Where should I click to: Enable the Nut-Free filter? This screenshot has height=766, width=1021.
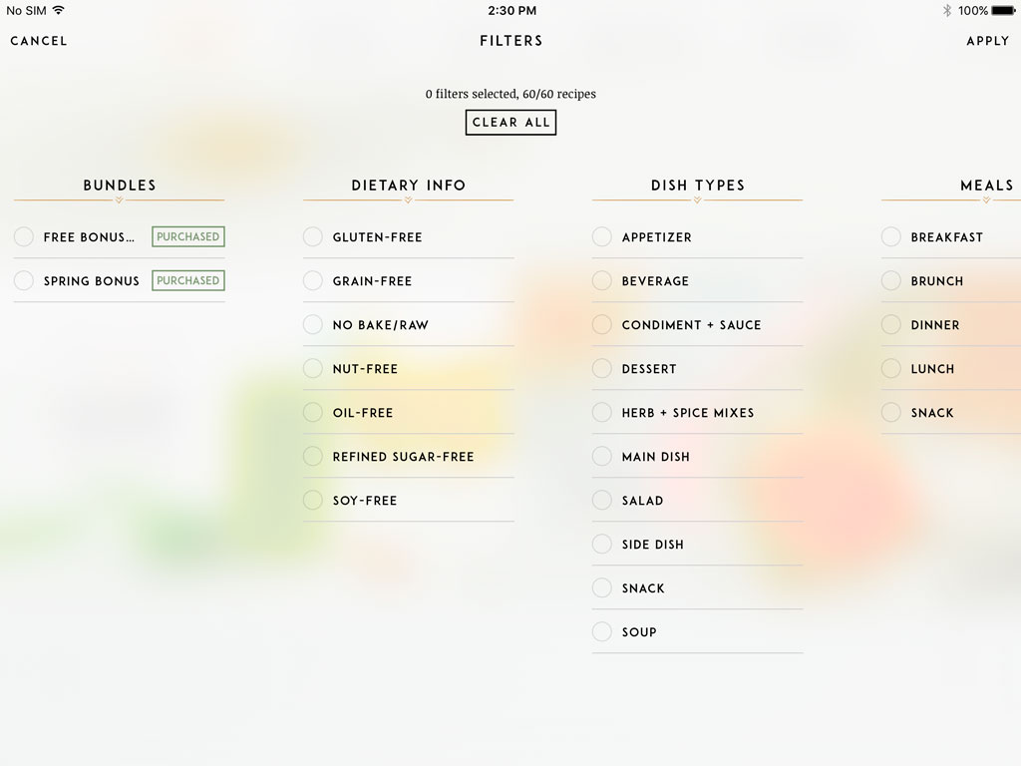pos(312,368)
